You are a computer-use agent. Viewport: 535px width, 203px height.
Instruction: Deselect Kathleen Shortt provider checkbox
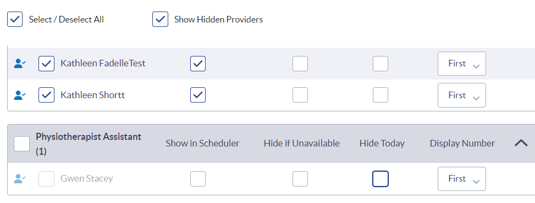[x=46, y=95]
